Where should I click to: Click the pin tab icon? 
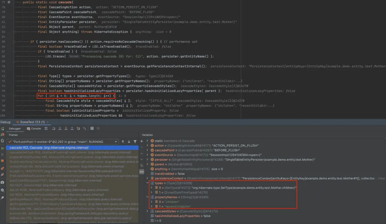click(x=2, y=198)
